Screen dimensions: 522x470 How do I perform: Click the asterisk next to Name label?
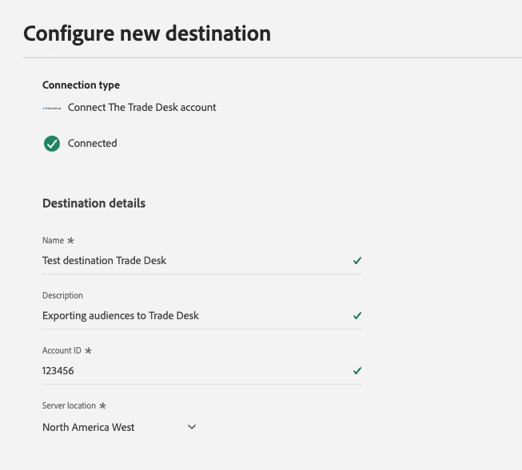(x=70, y=240)
